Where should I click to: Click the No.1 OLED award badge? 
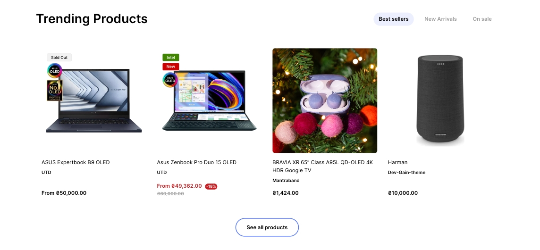[55, 90]
